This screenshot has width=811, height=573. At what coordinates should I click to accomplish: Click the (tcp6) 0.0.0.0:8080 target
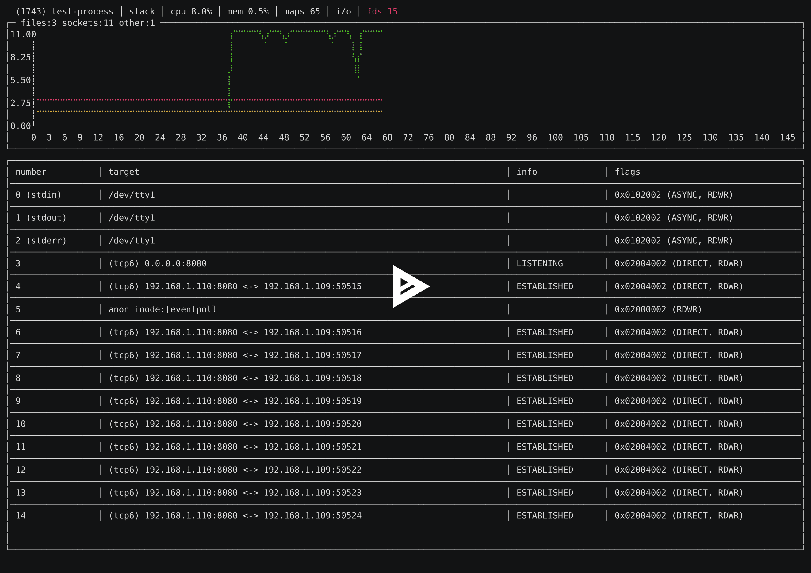pyautogui.click(x=158, y=264)
